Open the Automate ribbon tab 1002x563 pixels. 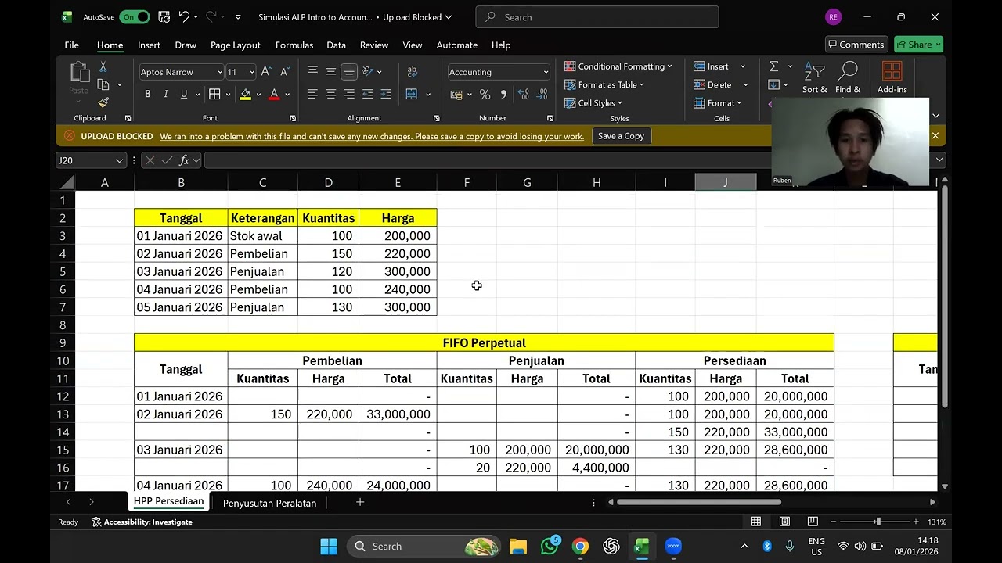point(456,45)
